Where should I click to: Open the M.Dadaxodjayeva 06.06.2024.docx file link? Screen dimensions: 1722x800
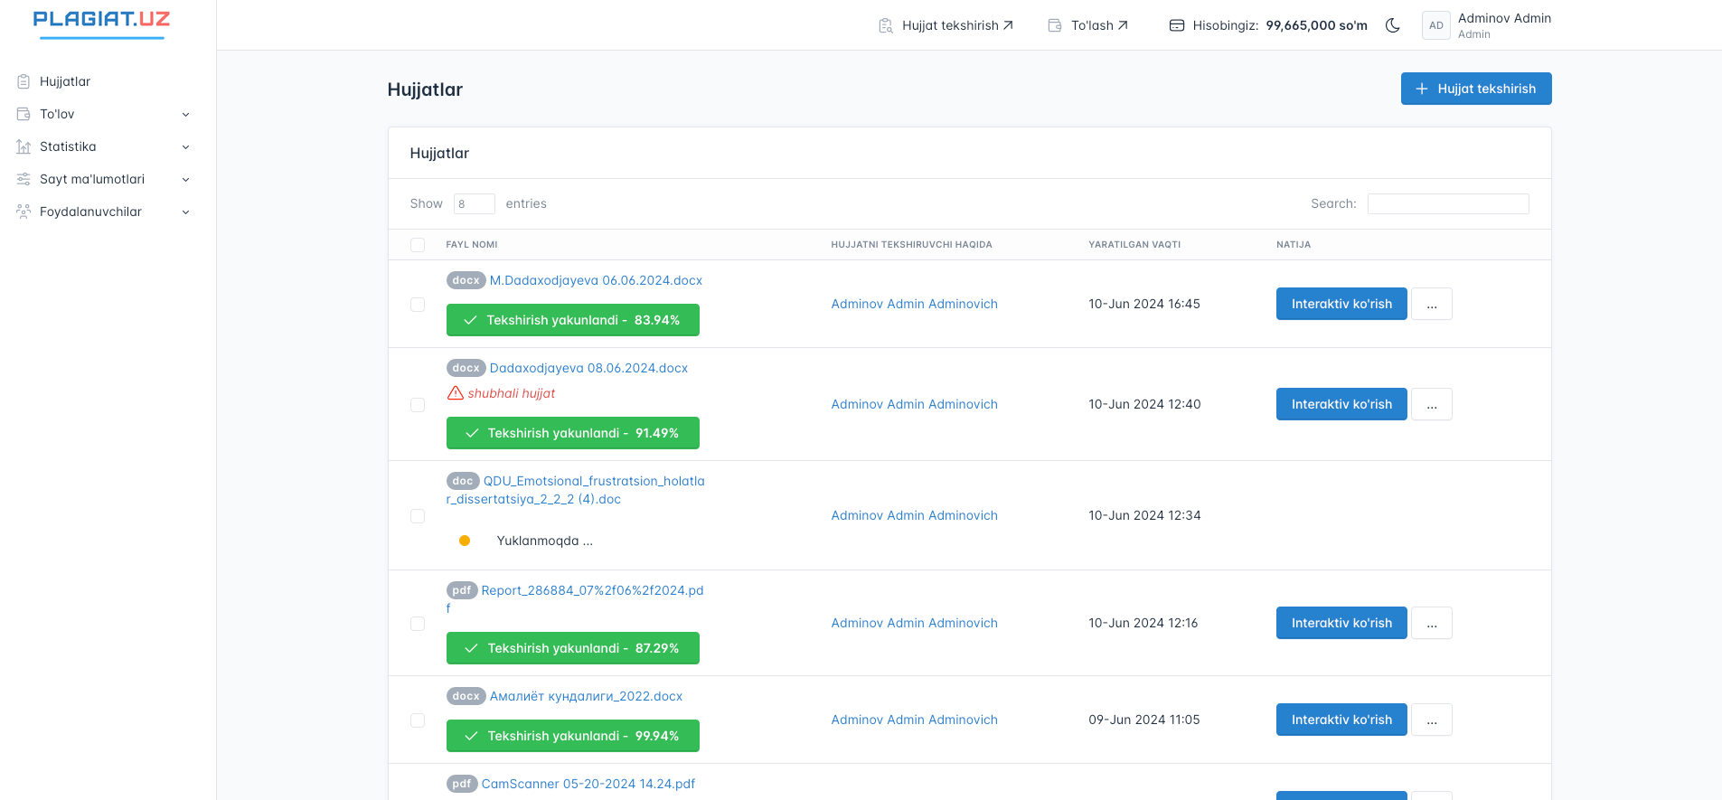click(x=597, y=280)
